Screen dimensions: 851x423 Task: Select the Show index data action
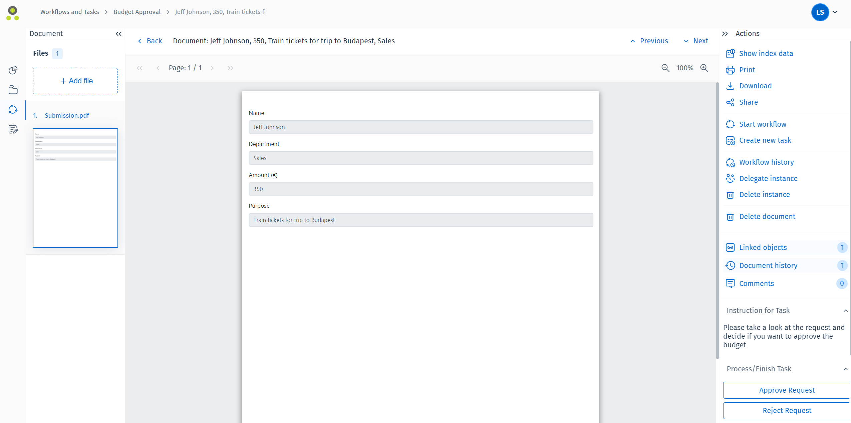point(766,53)
